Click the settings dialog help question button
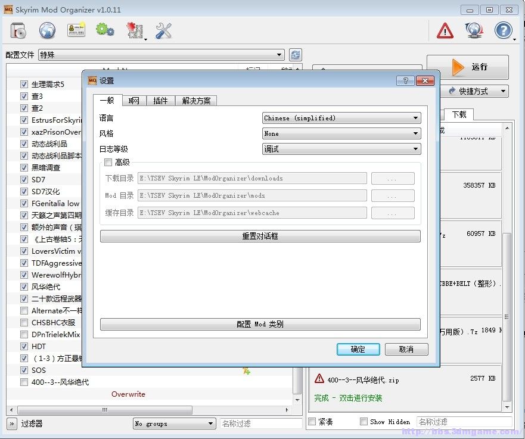The image size is (525, 439). pos(405,80)
